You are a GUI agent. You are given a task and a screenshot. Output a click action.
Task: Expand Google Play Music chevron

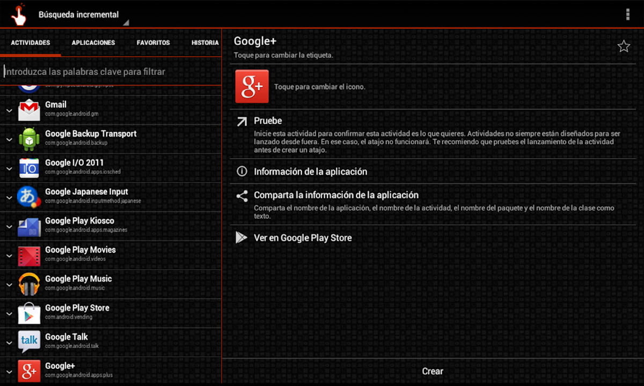(9, 285)
